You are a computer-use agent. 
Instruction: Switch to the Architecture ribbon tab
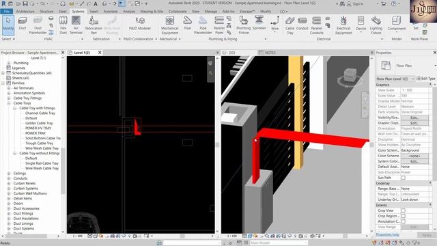[x=25, y=12]
